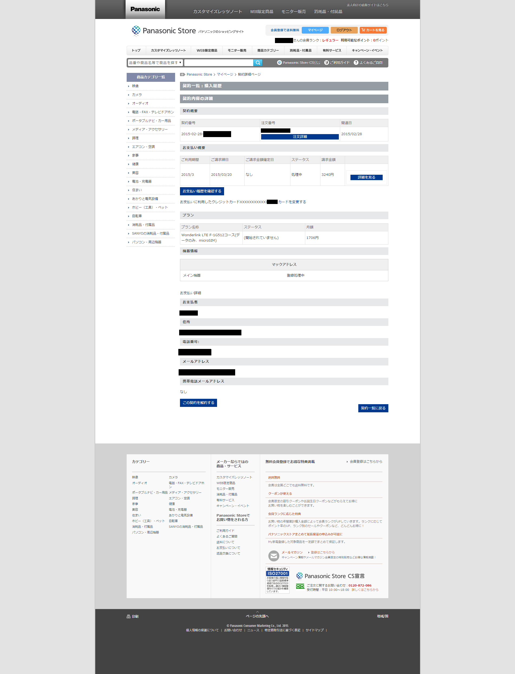
Task: Click お支払い履歴を確認する button
Action: 202,191
